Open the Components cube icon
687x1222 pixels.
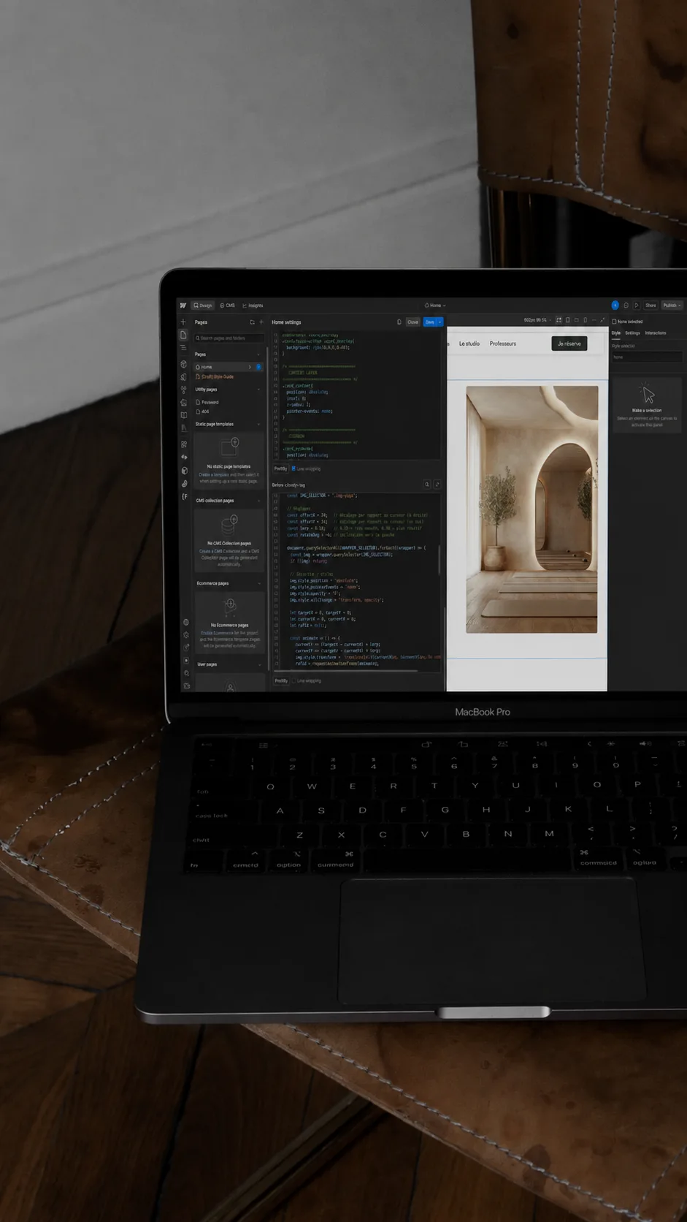184,364
